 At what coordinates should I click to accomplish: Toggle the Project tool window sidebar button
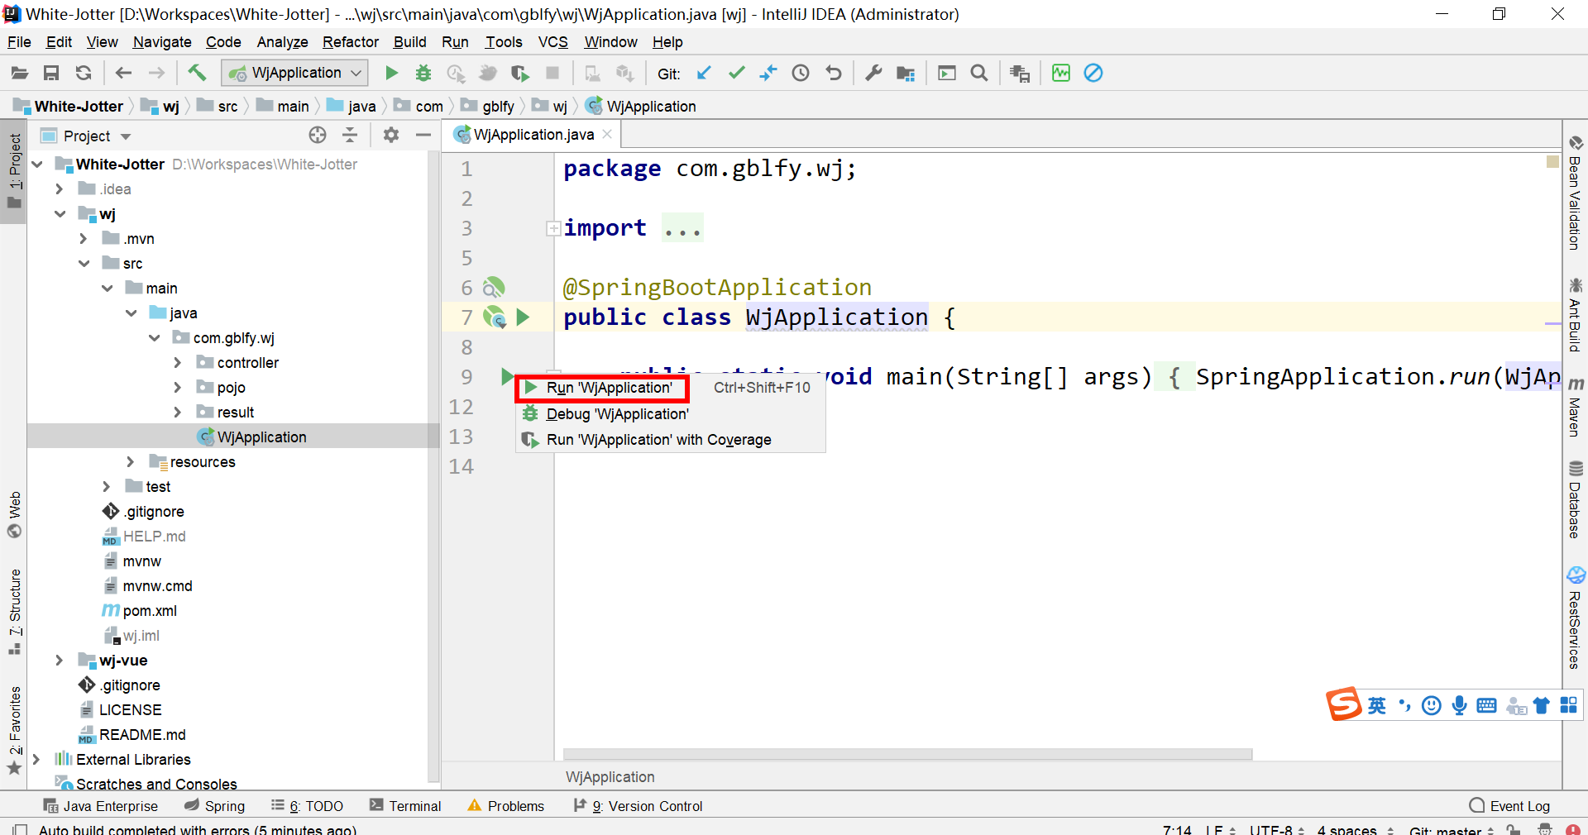14,172
